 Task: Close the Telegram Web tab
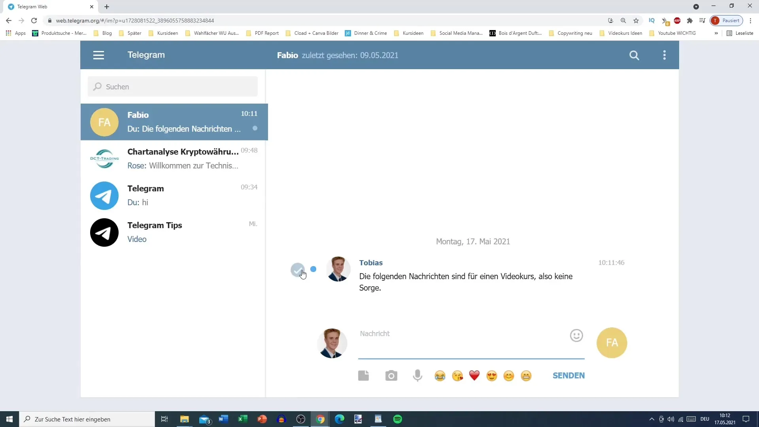coord(92,7)
